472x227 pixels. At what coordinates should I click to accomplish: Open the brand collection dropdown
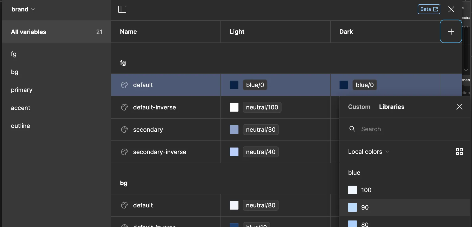pyautogui.click(x=23, y=9)
